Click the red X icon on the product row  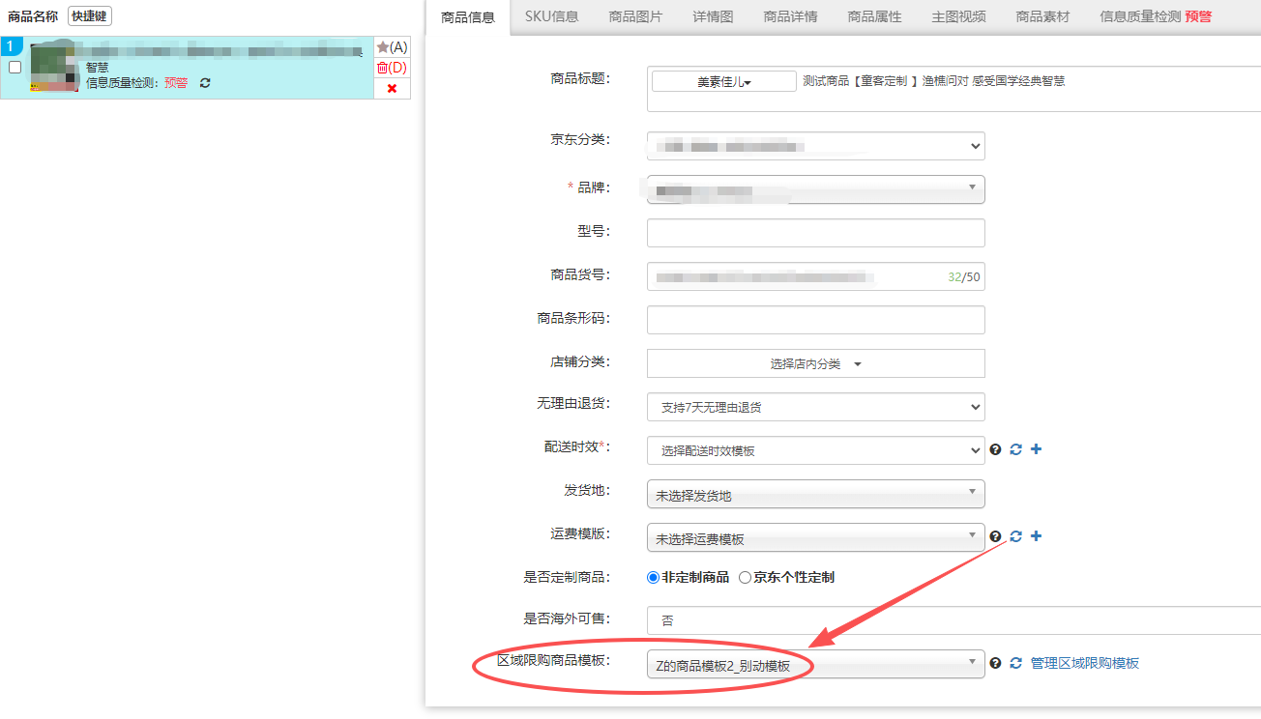click(392, 89)
